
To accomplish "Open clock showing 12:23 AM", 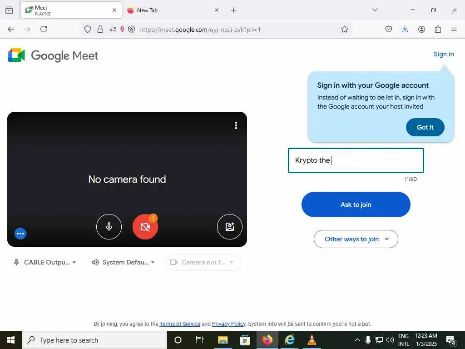I will [x=426, y=340].
